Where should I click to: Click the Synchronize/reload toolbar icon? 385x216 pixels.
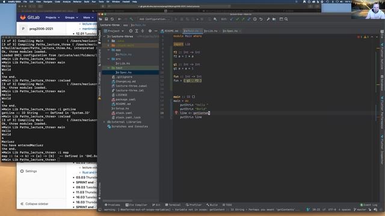click(x=112, y=19)
